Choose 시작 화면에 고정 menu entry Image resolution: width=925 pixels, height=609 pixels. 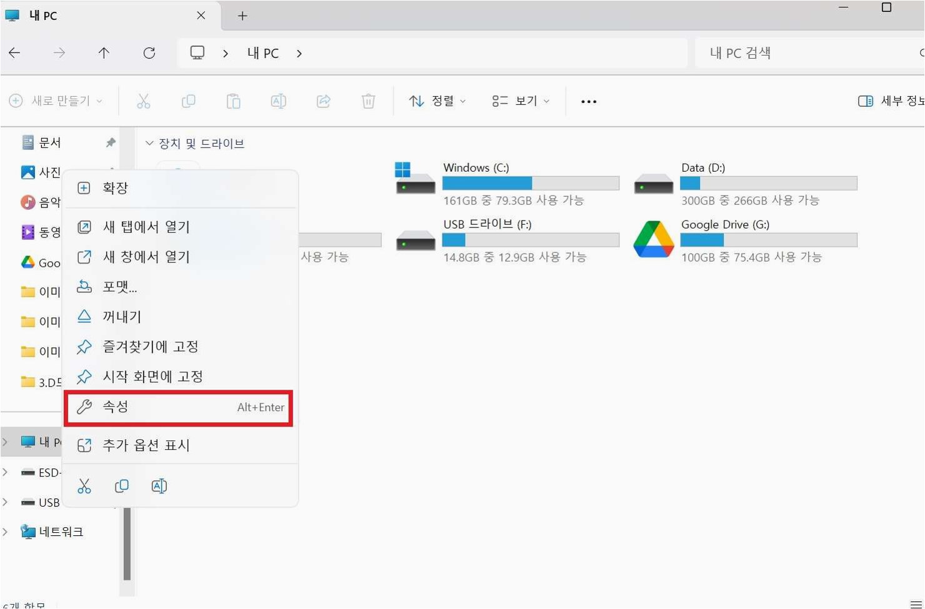(x=180, y=377)
